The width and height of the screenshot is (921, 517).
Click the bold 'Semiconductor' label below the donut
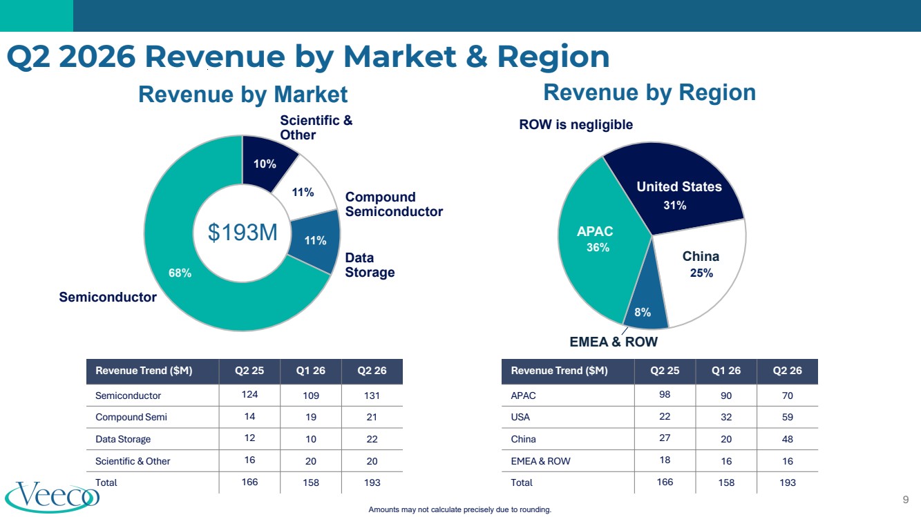coord(108,297)
